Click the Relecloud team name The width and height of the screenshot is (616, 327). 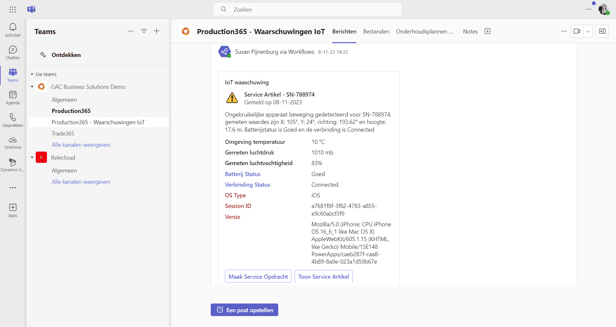(63, 158)
